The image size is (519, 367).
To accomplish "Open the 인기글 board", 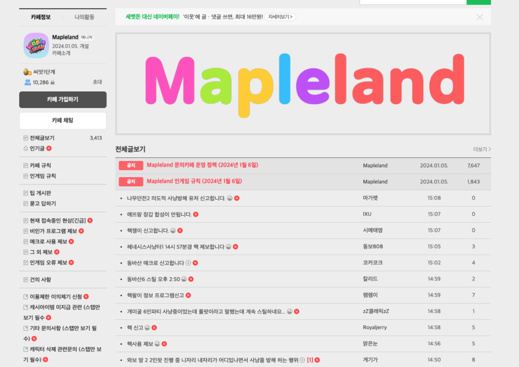I will tap(37, 149).
